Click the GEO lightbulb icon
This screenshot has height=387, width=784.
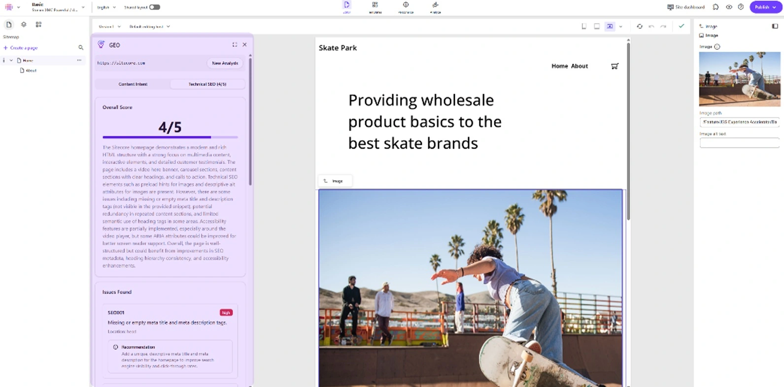tap(101, 45)
